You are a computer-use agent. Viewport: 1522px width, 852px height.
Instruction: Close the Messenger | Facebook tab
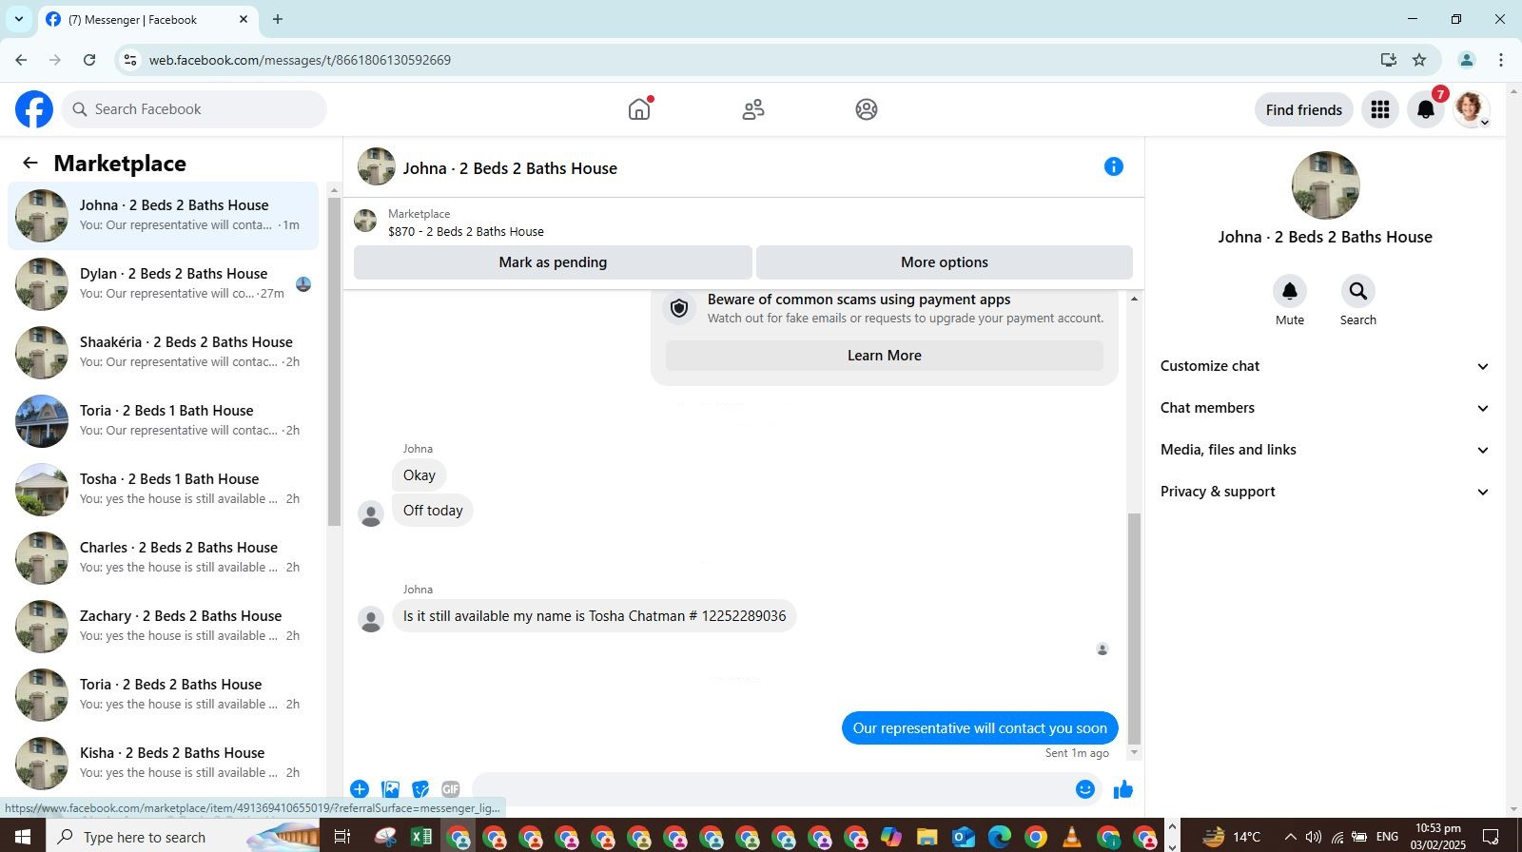click(x=244, y=19)
